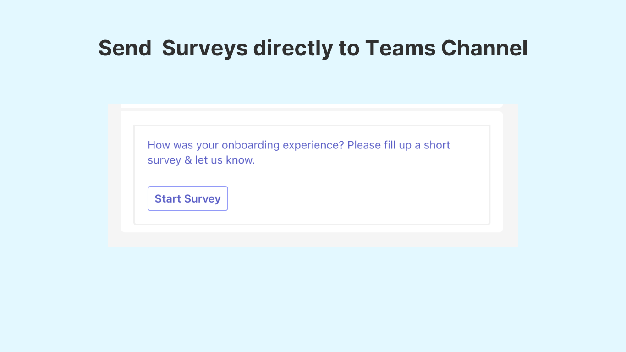
Task: Click the word "Please" in the message
Action: [364, 145]
